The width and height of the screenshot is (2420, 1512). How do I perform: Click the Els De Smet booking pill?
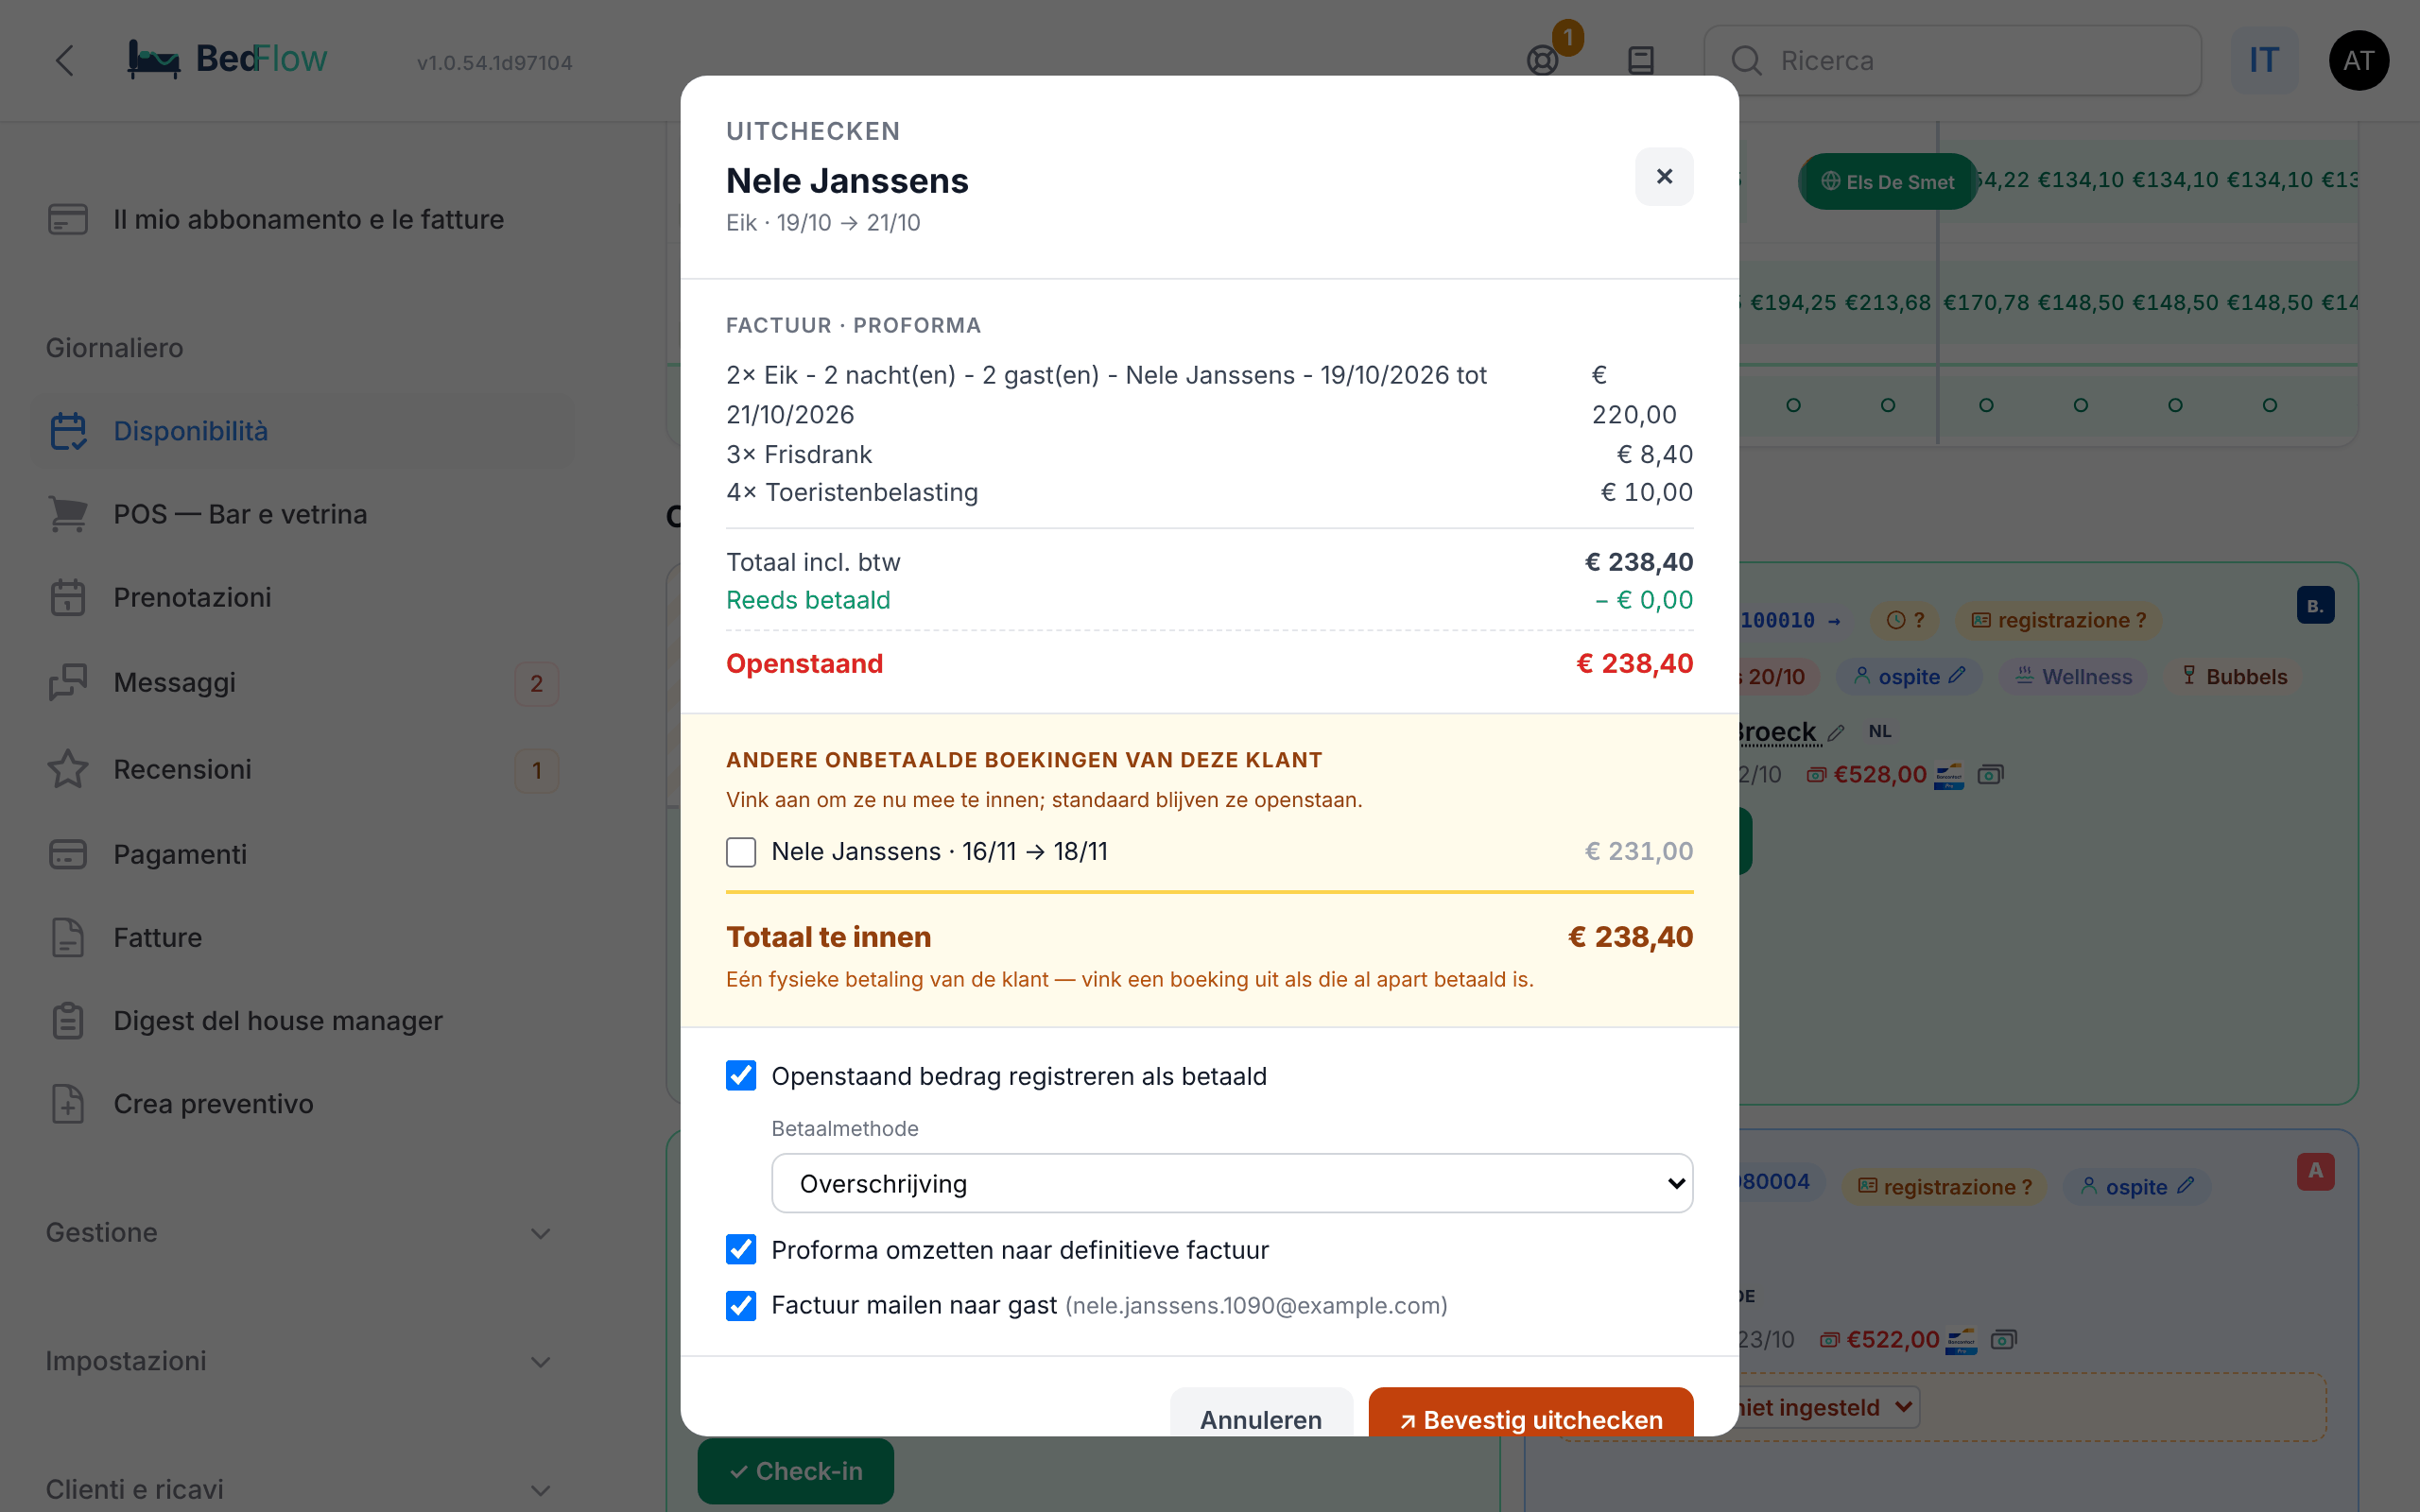(x=1887, y=181)
